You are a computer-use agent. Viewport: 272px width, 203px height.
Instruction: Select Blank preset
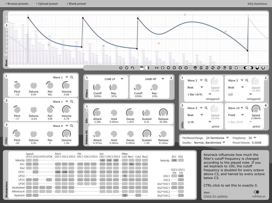[77, 4]
